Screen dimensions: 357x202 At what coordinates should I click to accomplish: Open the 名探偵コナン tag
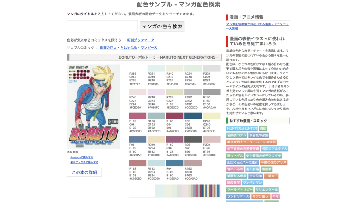click(236, 135)
